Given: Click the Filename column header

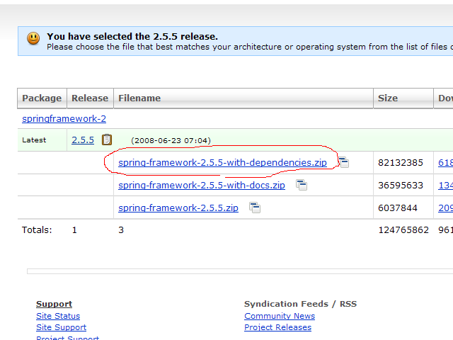Looking at the screenshot, I should tap(243, 98).
